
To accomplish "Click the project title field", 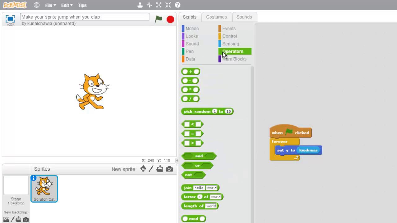I will coord(85,17).
